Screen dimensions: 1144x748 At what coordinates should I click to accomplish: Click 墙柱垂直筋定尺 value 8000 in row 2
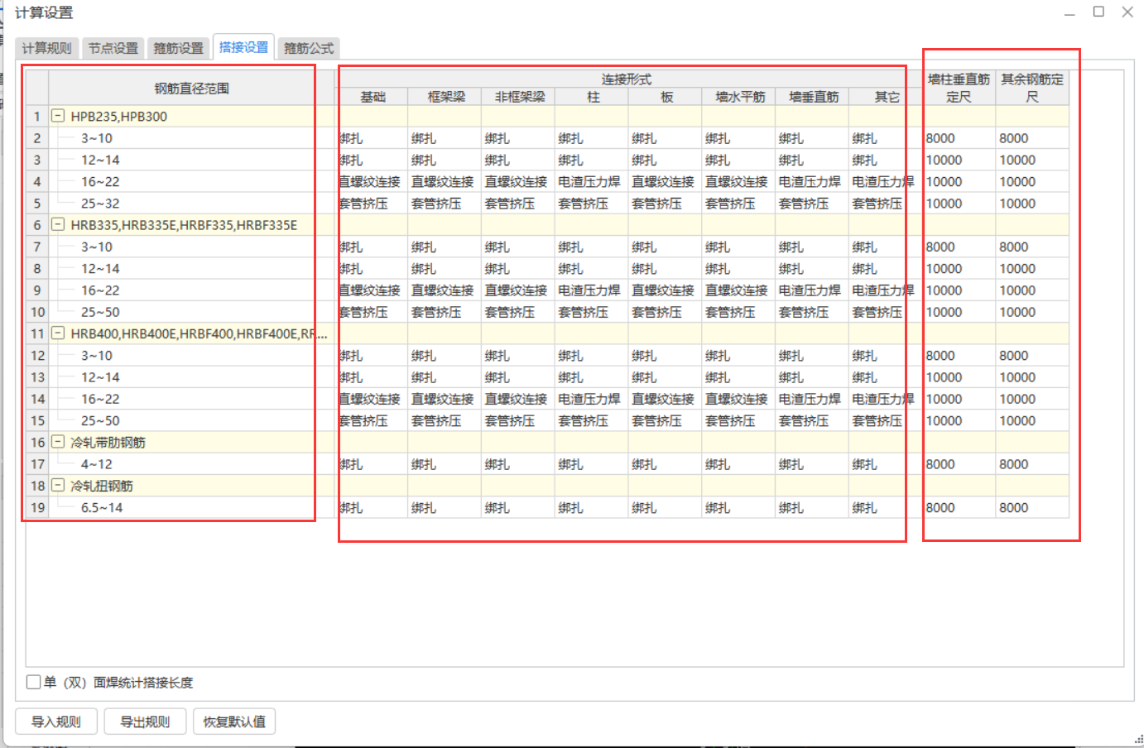pos(959,138)
